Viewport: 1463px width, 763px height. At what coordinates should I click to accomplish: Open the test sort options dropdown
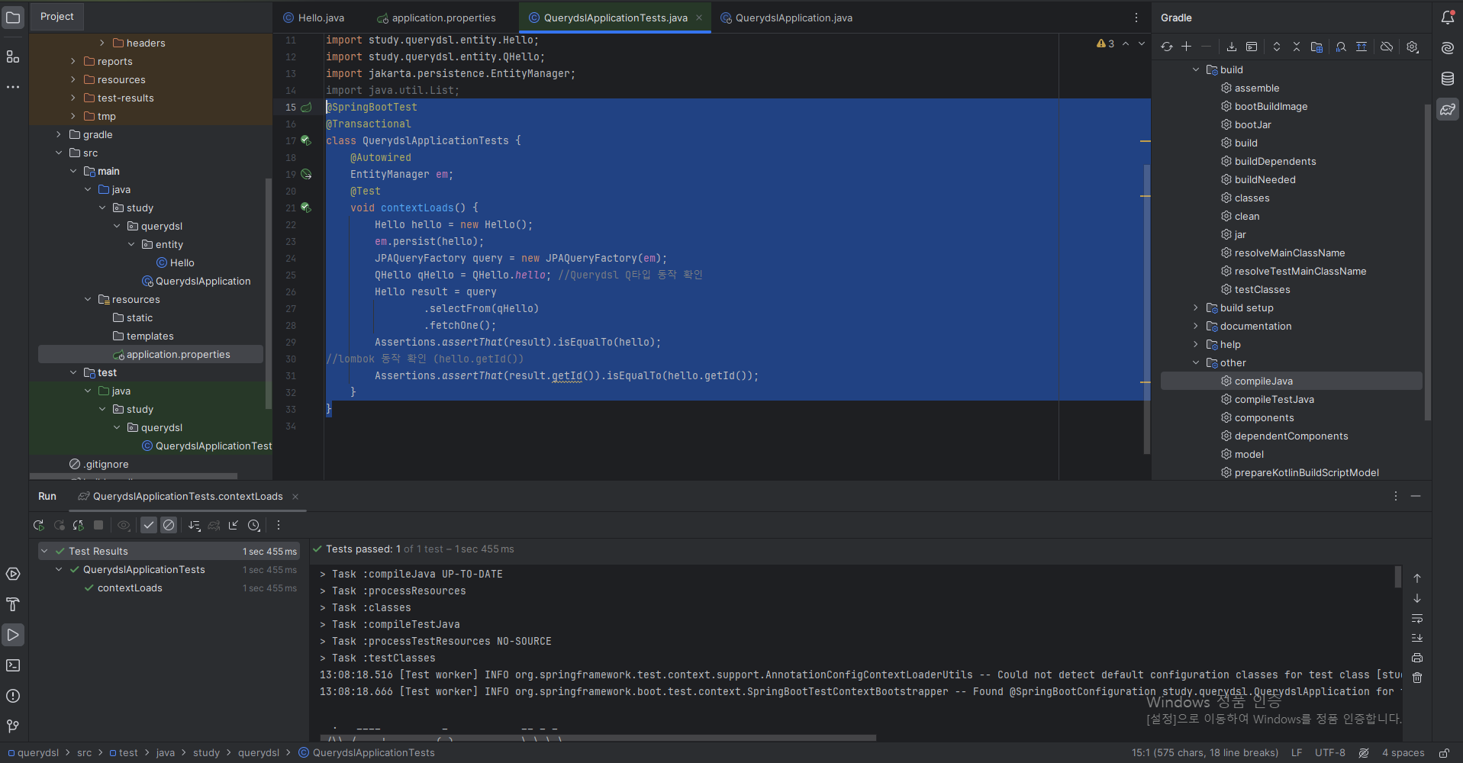pyautogui.click(x=195, y=525)
